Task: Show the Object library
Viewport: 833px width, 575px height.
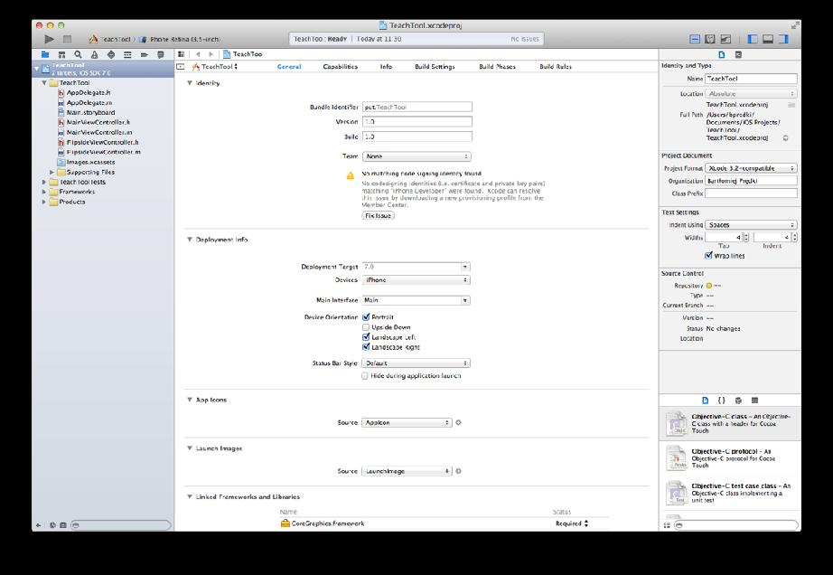Action: [x=738, y=401]
